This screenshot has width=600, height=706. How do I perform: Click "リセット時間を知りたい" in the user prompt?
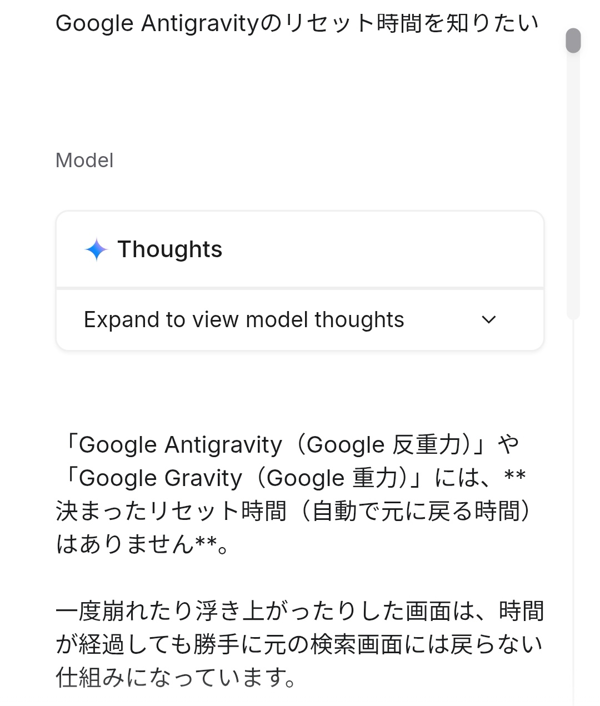coord(411,23)
